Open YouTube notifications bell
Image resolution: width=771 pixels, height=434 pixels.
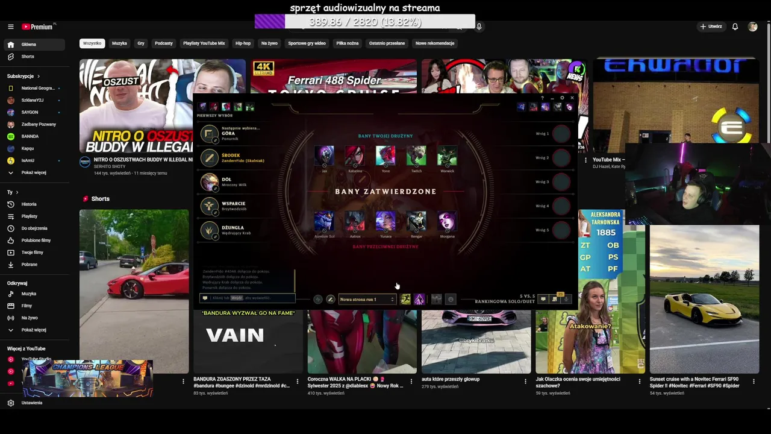[735, 27]
